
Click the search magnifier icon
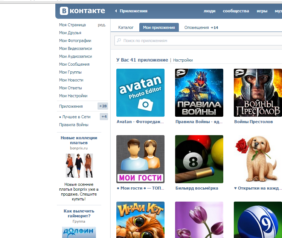click(119, 40)
